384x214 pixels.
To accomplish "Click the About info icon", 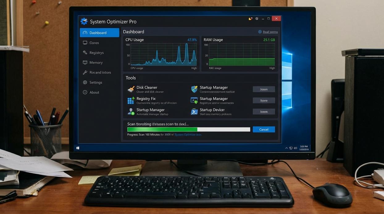I will click(x=85, y=92).
